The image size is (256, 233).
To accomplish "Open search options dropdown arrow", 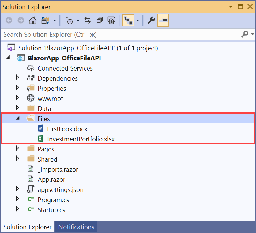I will point(253,34).
